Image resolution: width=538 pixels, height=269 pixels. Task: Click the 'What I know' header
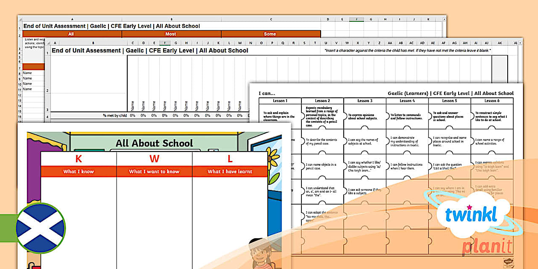pos(79,172)
